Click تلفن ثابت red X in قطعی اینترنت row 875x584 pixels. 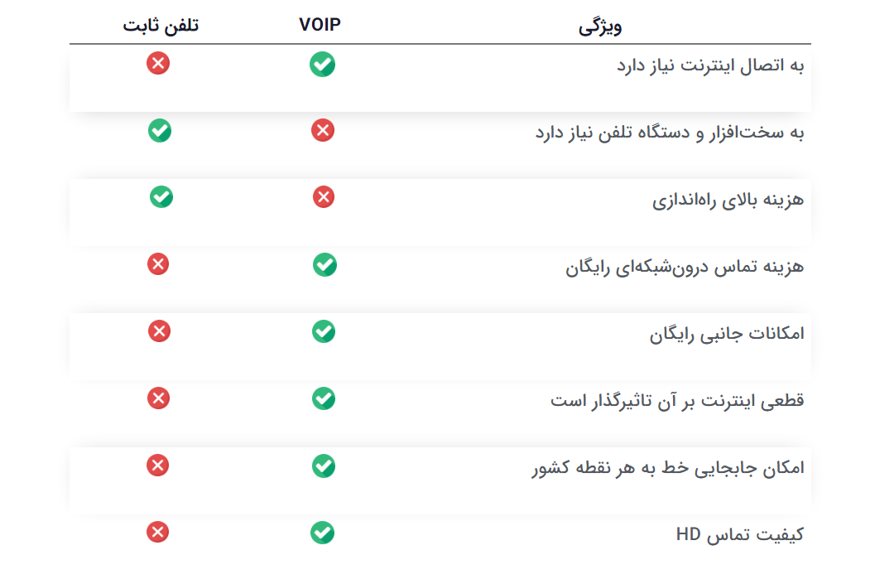158,398
